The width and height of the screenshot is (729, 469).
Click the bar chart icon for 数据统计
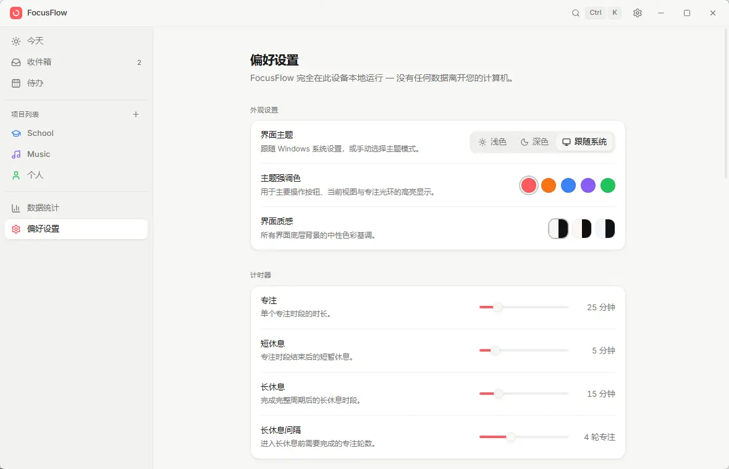16,208
